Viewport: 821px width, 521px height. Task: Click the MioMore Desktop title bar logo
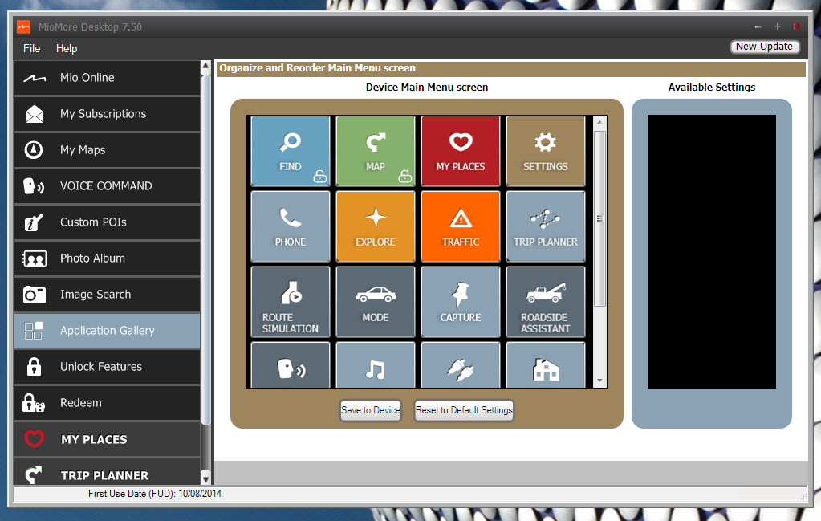point(23,26)
